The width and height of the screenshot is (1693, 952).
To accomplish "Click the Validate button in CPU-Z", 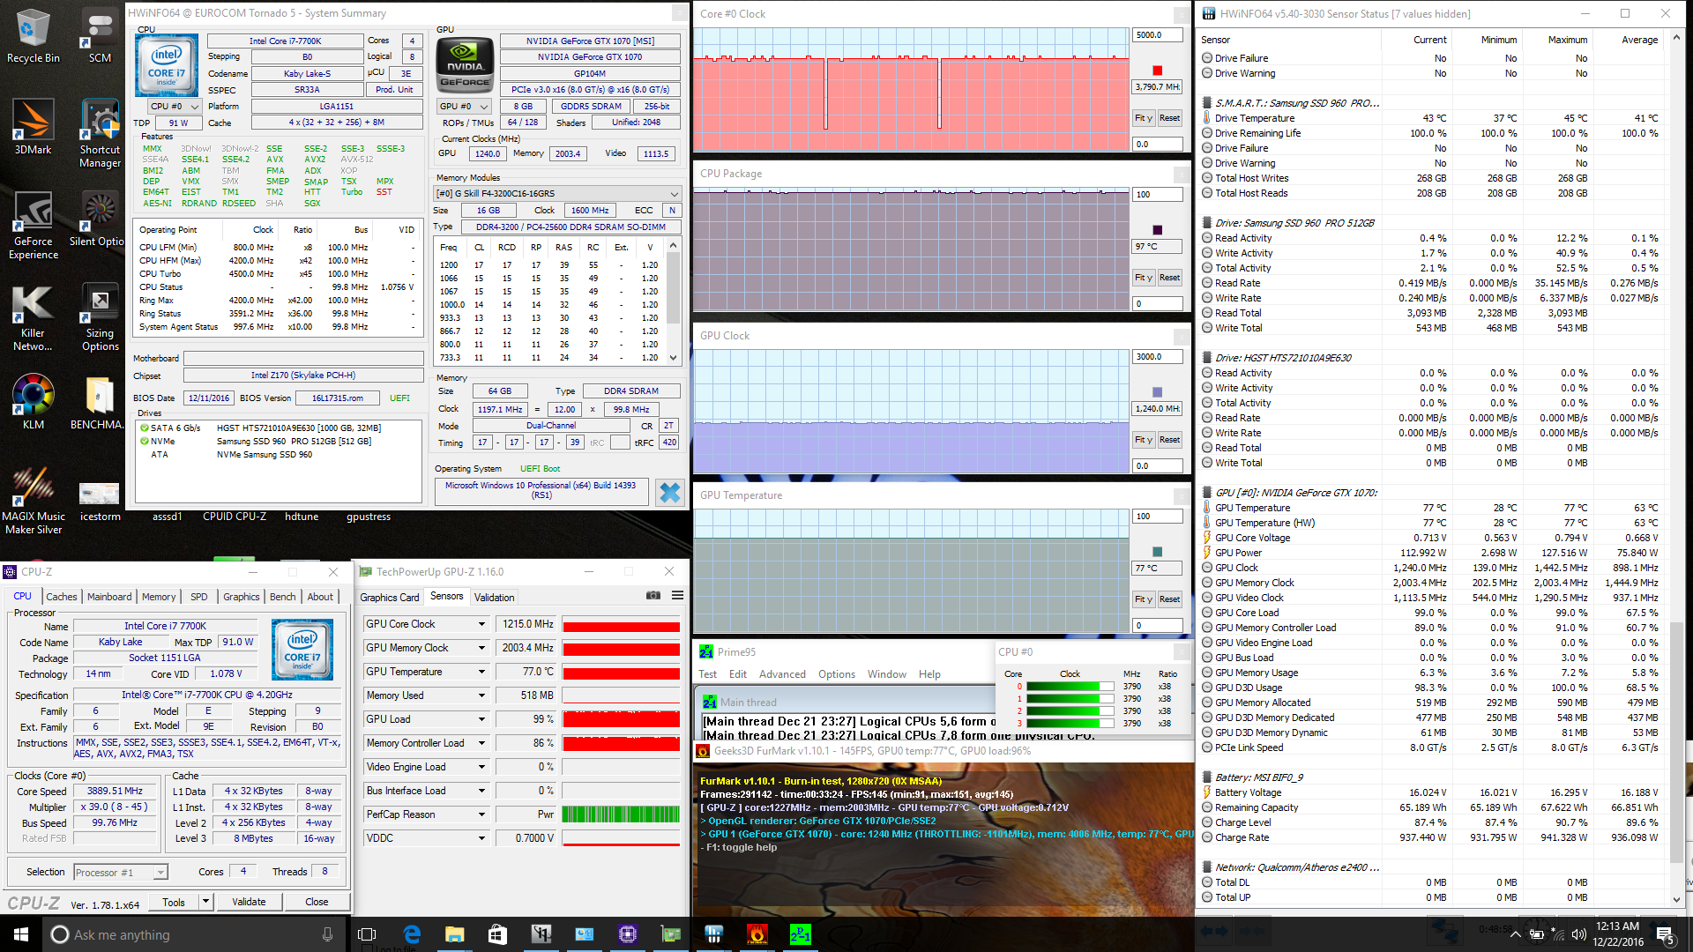I will pyautogui.click(x=249, y=902).
